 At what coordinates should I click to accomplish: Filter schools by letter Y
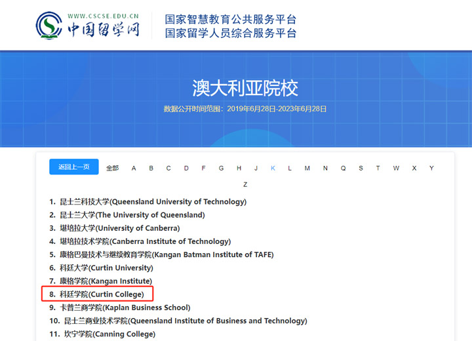[431, 168]
